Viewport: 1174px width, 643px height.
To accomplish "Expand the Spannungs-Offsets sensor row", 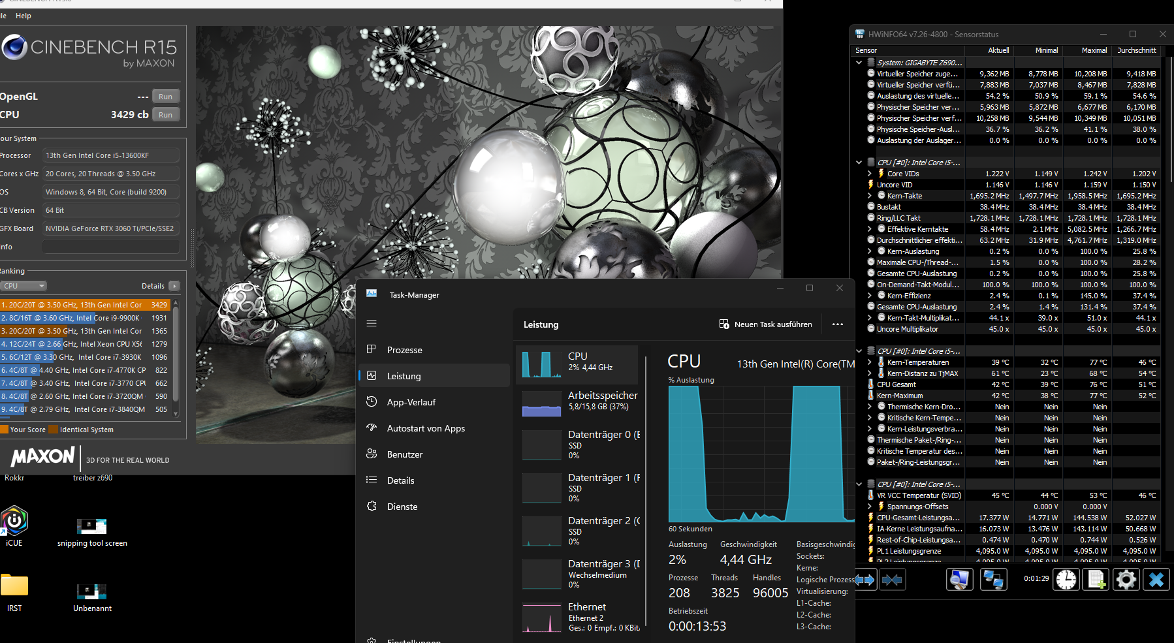I will tap(870, 507).
